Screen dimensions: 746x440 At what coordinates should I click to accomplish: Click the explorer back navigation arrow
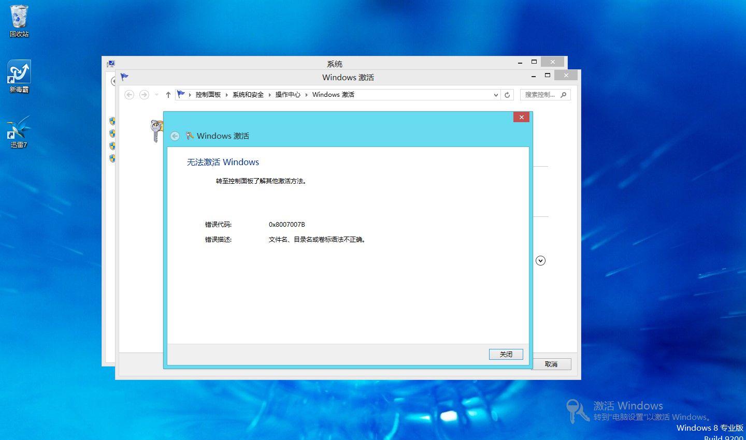coord(130,95)
